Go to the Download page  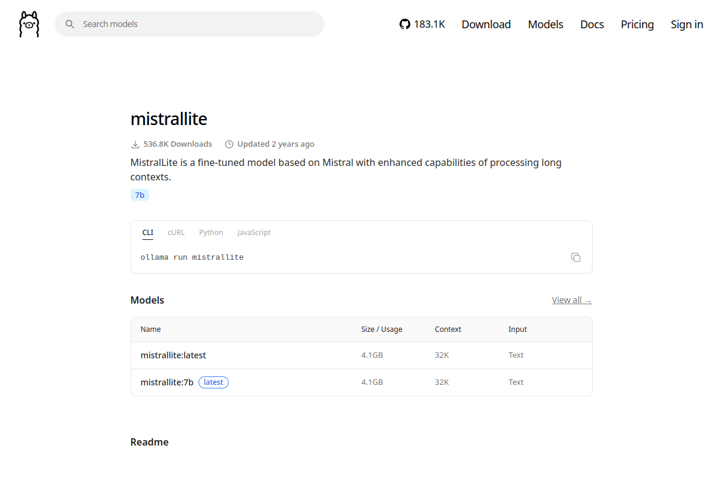click(486, 24)
